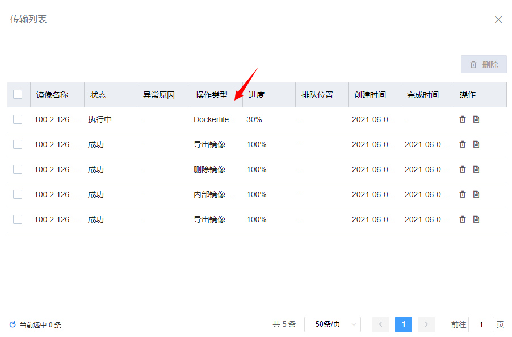The height and width of the screenshot is (337, 512).
Task: Click the 前往 page number input field
Action: 481,324
